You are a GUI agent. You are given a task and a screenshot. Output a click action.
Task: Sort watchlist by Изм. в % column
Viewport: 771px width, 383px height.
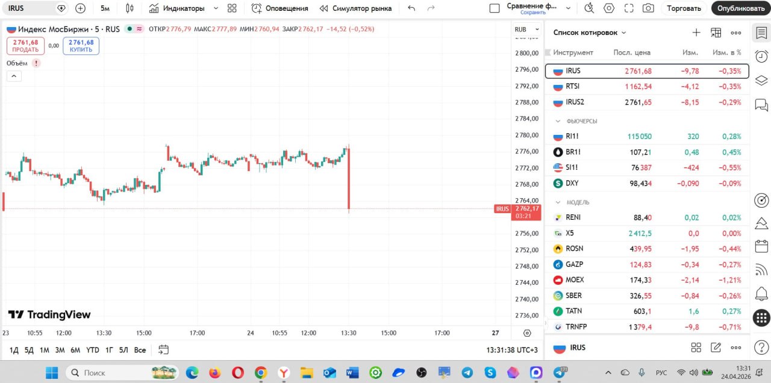tap(727, 52)
